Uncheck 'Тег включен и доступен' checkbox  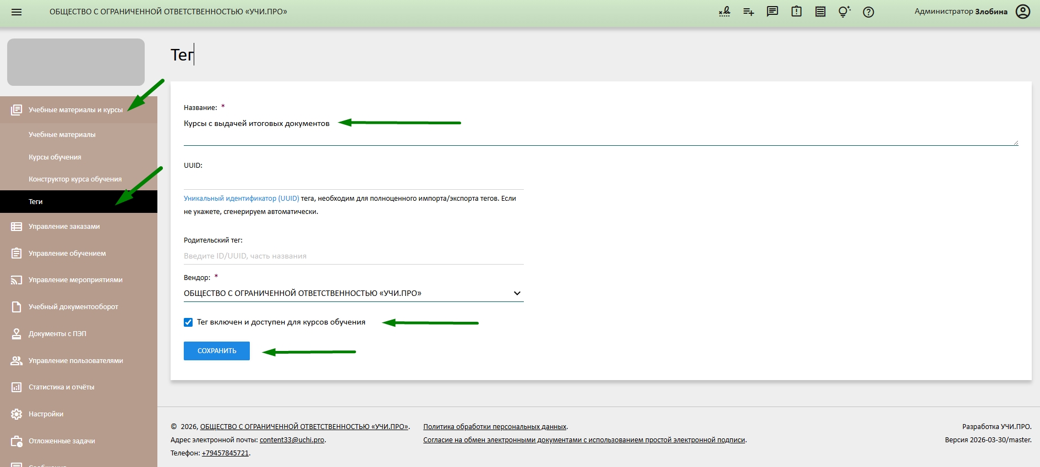[188, 322]
